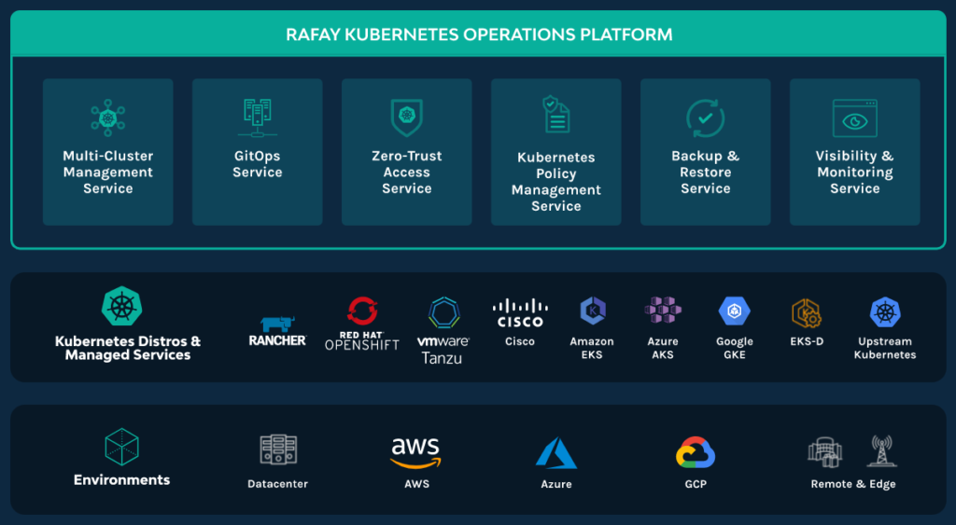Viewport: 956px width, 525px height.
Task: Click the Remote & Edge text label
Action: (x=853, y=484)
